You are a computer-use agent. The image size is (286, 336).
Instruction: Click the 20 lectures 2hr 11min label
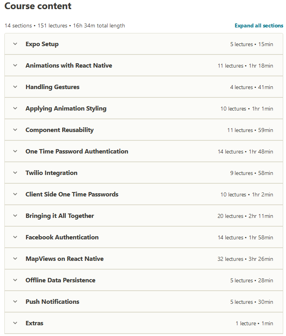coord(245,216)
